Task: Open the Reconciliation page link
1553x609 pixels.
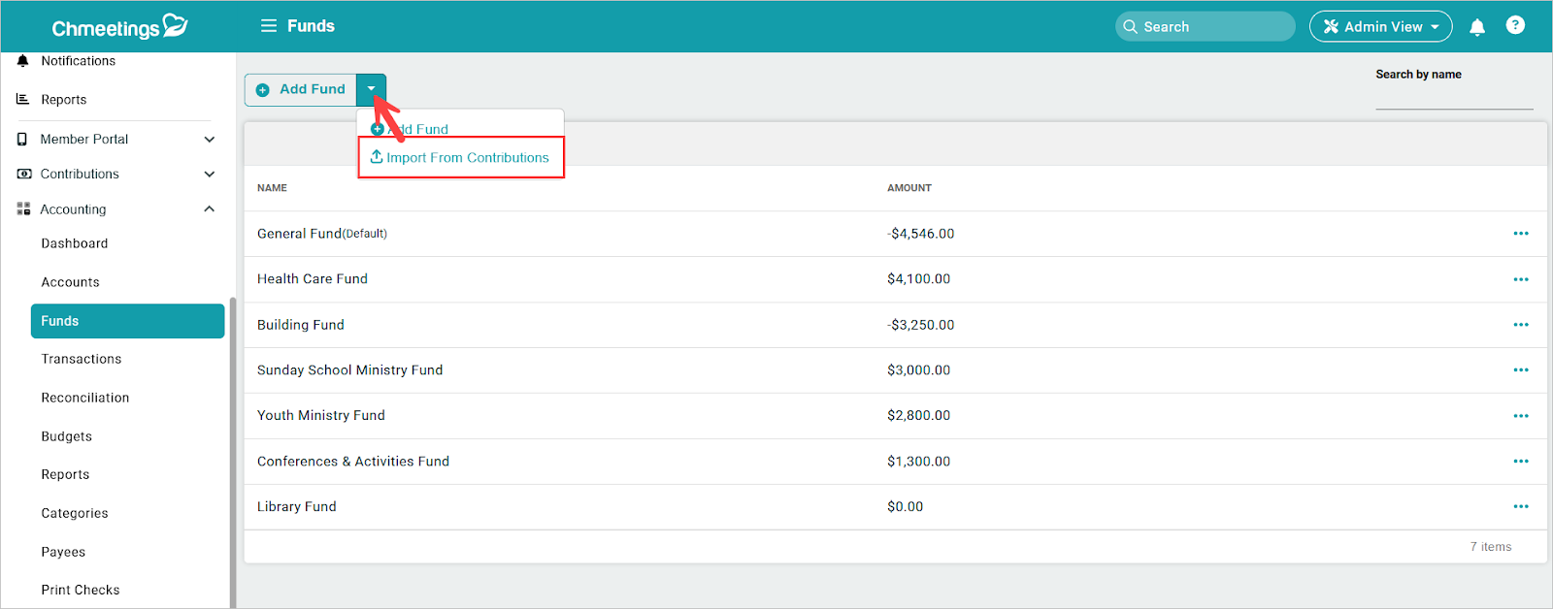Action: click(x=85, y=398)
